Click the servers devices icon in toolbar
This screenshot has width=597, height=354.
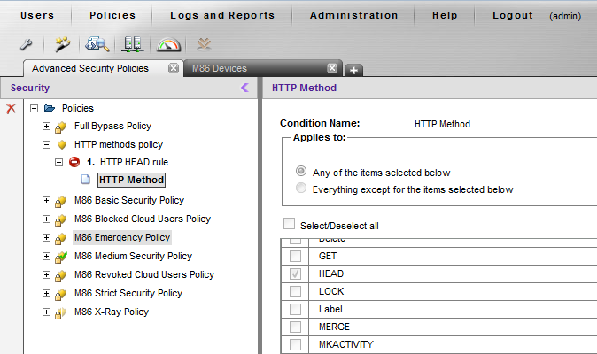[133, 43]
